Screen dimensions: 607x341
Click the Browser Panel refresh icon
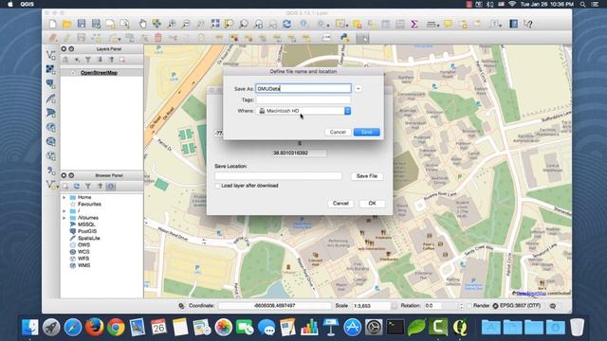77,187
